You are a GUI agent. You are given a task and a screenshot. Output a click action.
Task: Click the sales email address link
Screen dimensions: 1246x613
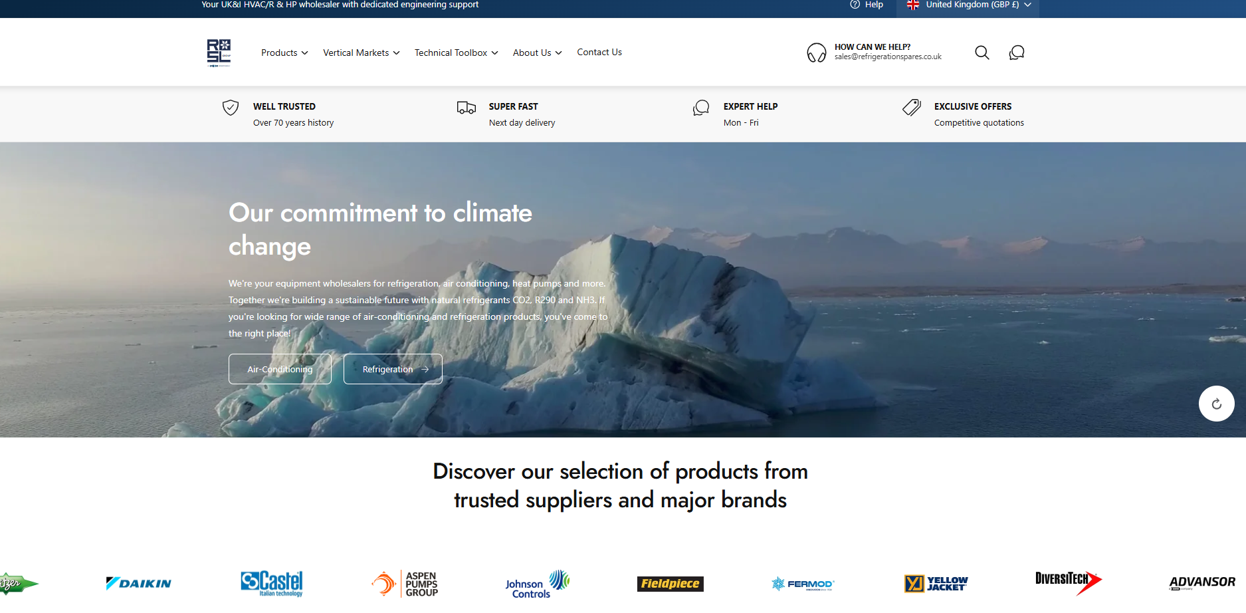tap(888, 57)
